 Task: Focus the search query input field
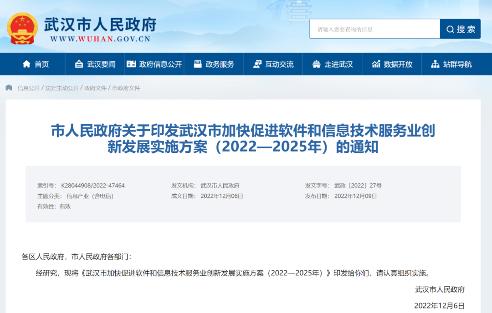pos(374,29)
